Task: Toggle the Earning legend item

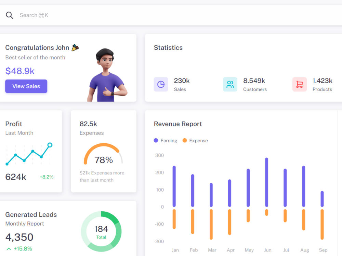Action: (166, 141)
